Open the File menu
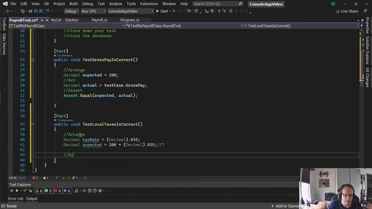The height and width of the screenshot is (209, 372). pos(13,4)
